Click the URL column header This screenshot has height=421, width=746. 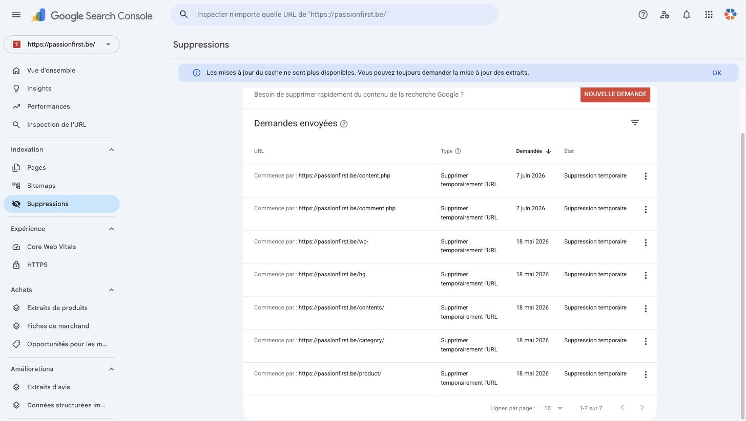tap(259, 151)
